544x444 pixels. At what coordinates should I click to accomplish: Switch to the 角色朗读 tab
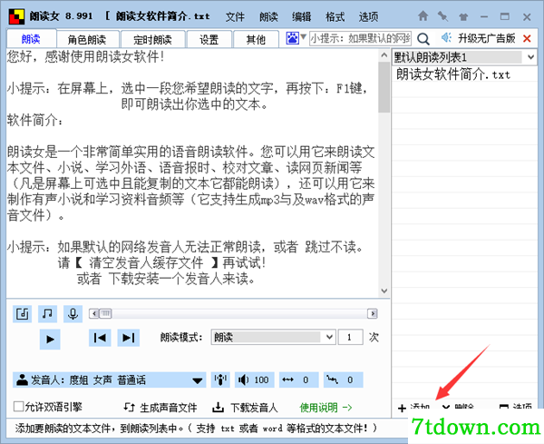click(87, 40)
